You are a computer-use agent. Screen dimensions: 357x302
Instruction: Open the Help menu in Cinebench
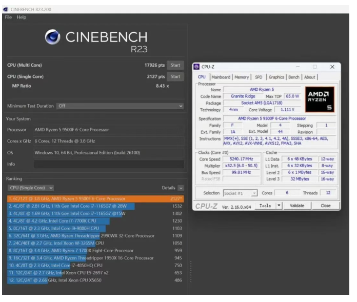click(x=22, y=17)
